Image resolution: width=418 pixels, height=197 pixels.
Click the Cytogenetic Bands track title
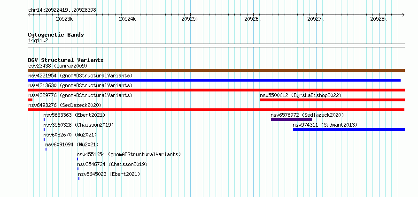[x=56, y=35]
